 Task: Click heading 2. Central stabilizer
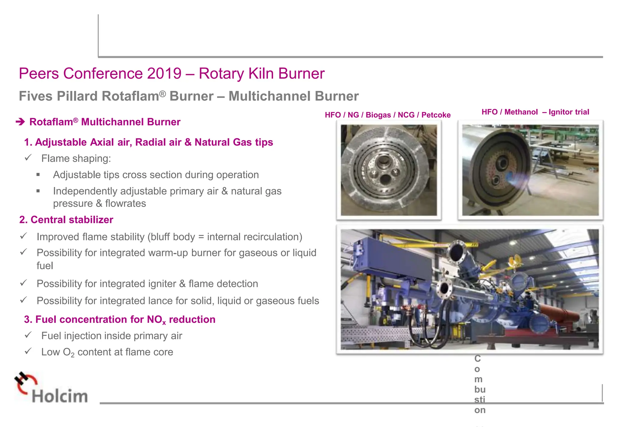66,220
